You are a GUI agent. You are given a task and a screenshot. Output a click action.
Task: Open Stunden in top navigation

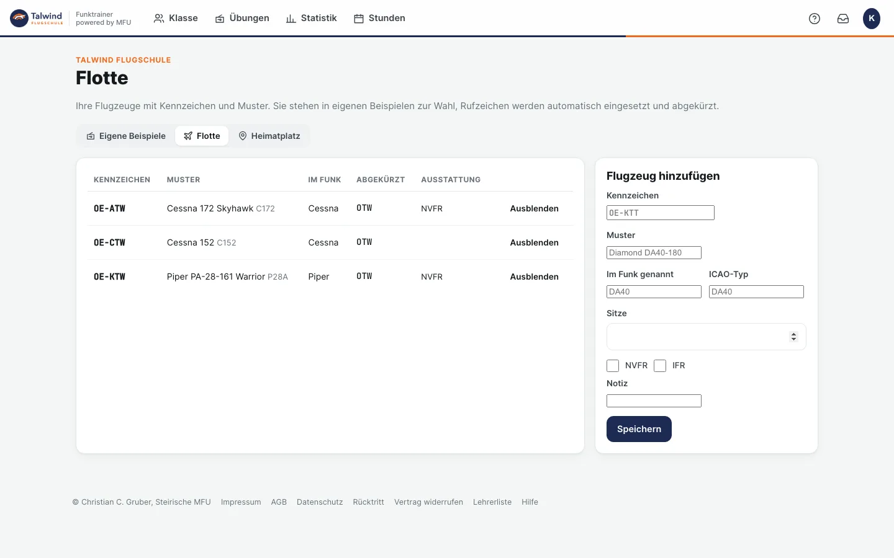tap(379, 18)
